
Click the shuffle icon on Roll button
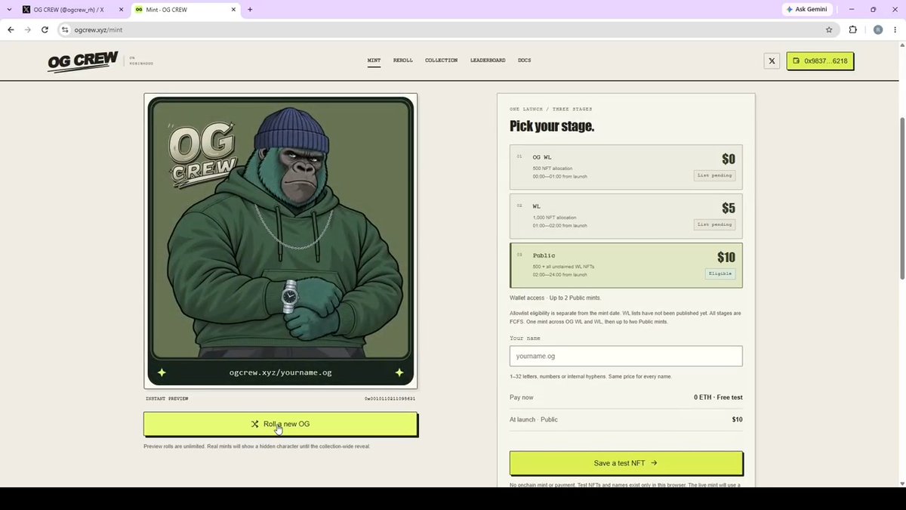click(x=255, y=424)
